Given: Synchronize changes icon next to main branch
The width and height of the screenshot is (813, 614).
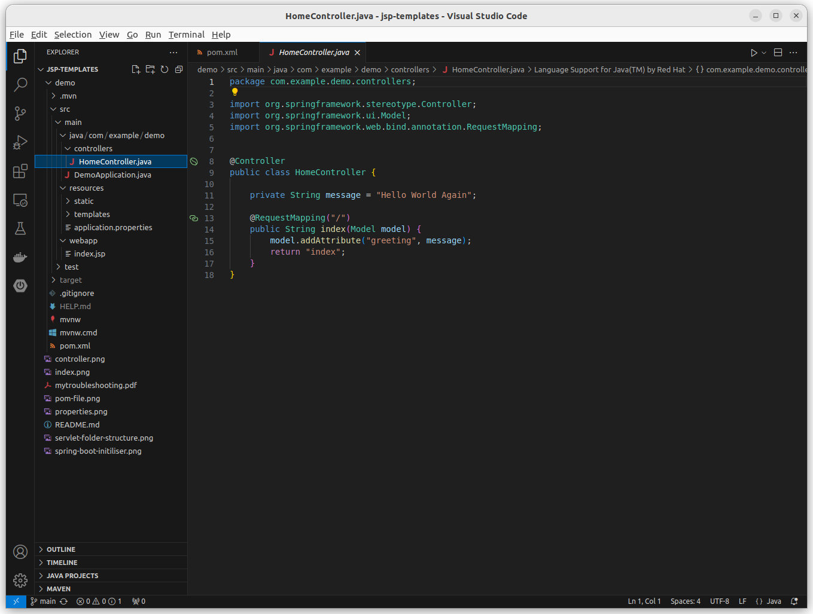Looking at the screenshot, I should point(63,601).
